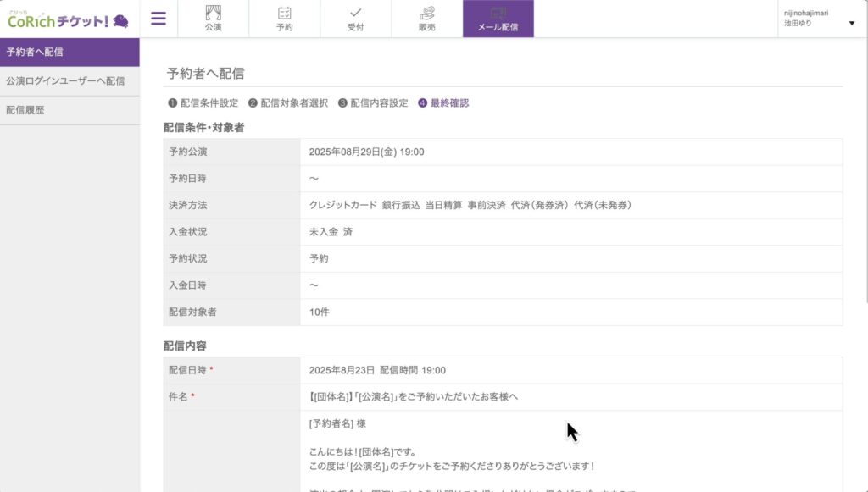Open the 販売 sales icon
868x492 pixels.
pyautogui.click(x=426, y=14)
